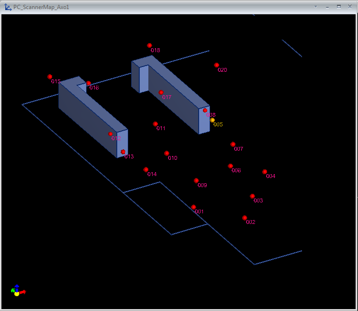Click the PC_ScannerMap_Axo1 view icon
This screenshot has width=358, height=311.
[8, 7]
